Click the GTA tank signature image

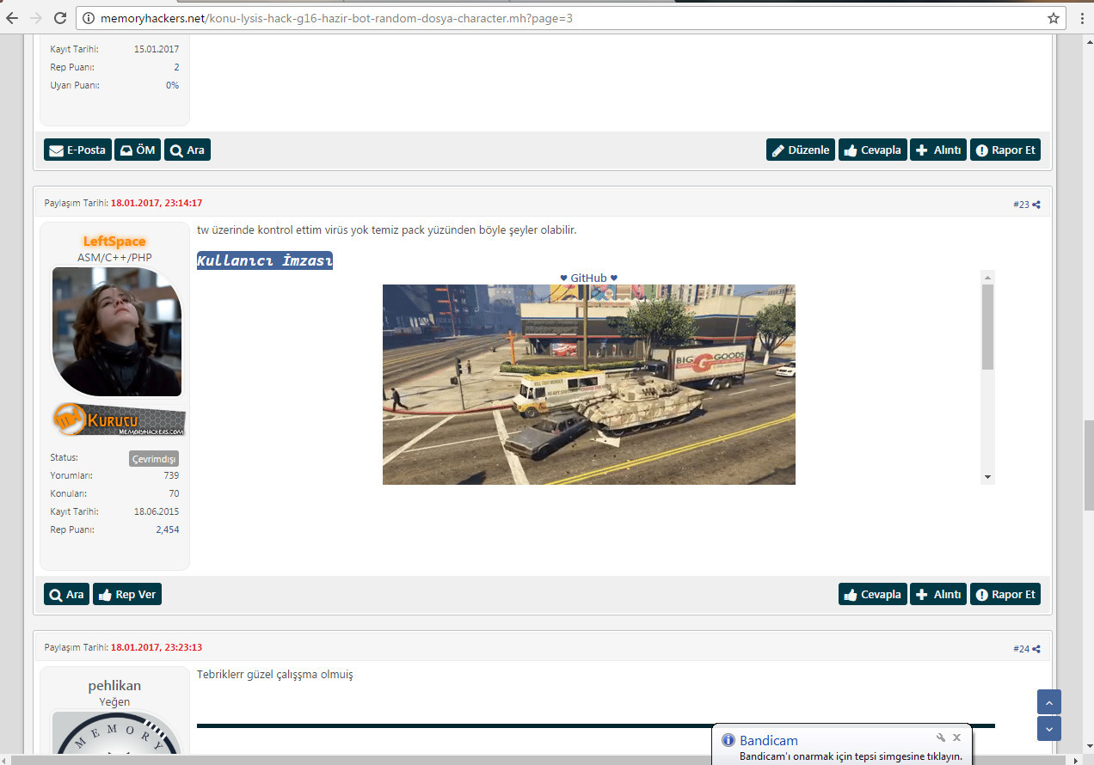click(x=589, y=384)
